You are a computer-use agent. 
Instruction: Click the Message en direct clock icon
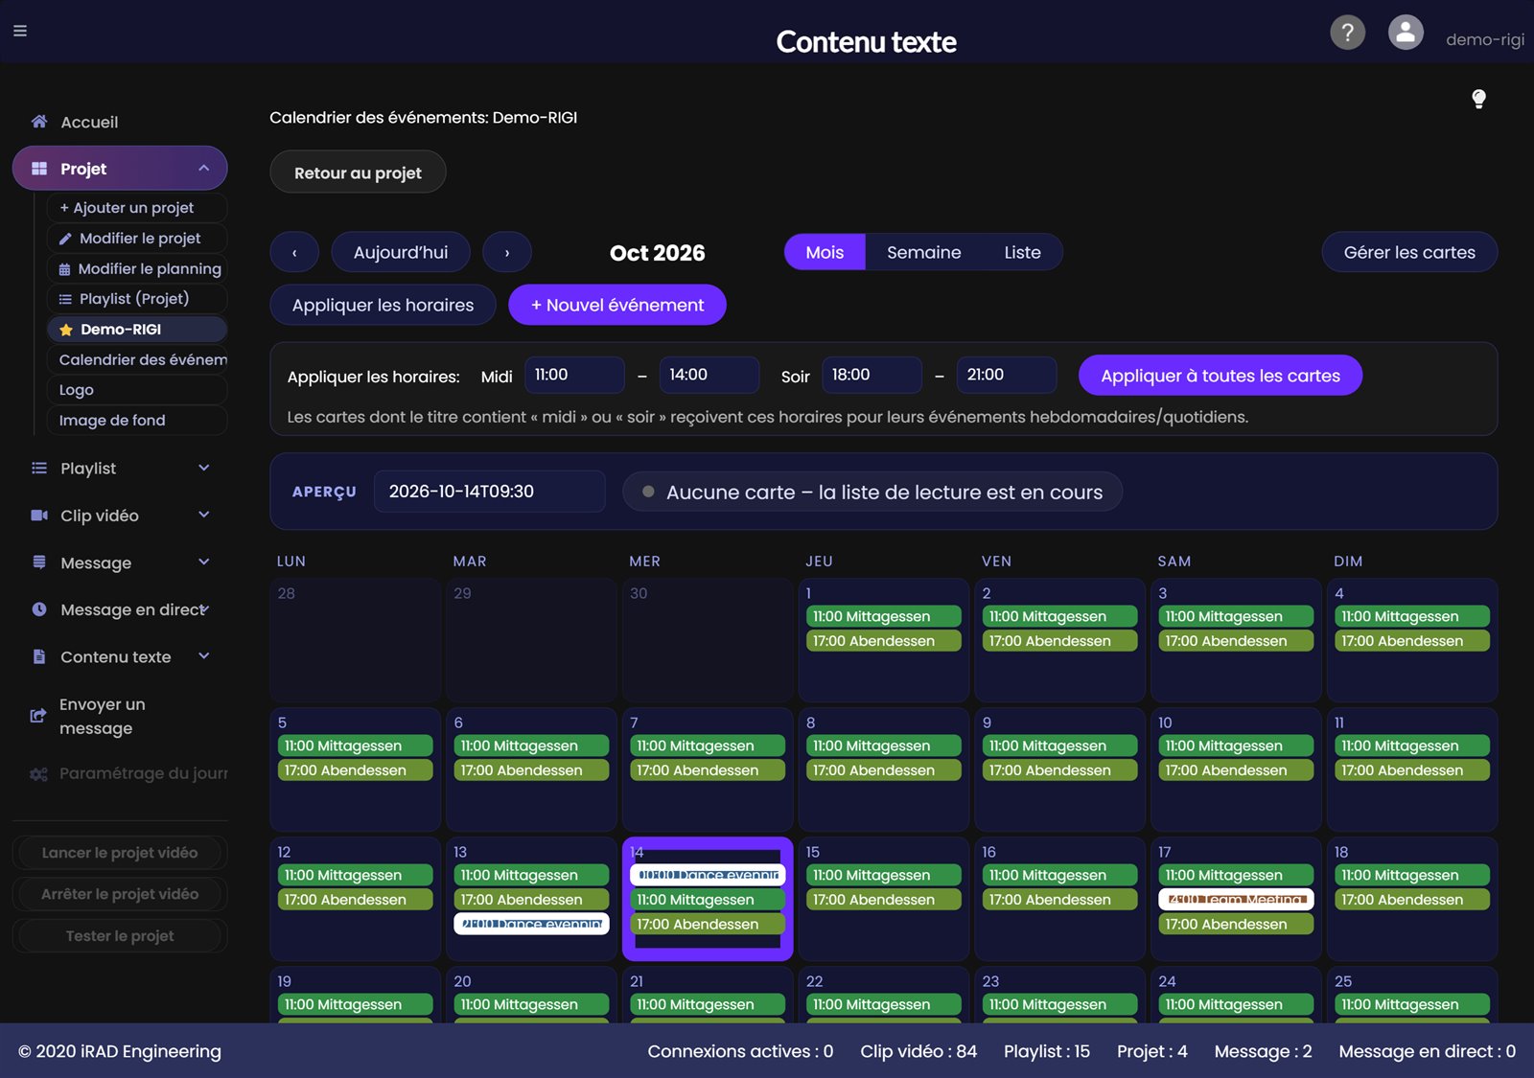point(39,609)
